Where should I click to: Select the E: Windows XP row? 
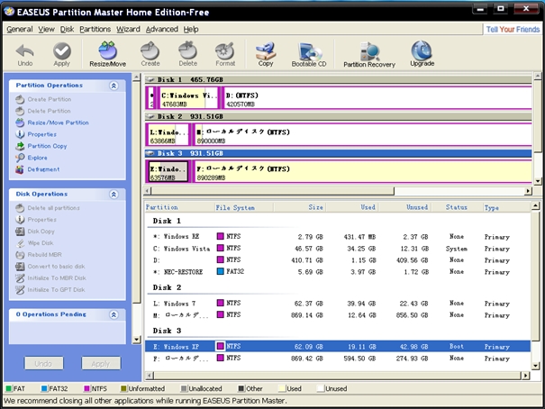click(x=337, y=347)
